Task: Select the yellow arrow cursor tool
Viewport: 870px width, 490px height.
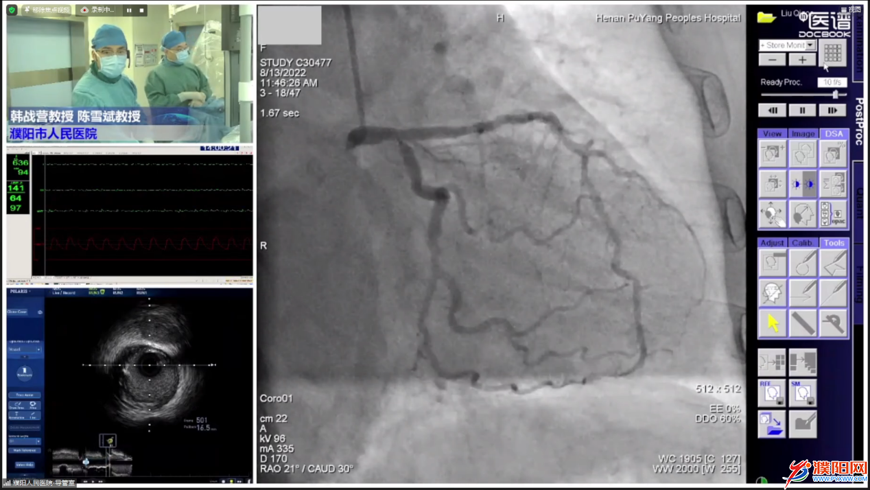Action: [772, 323]
